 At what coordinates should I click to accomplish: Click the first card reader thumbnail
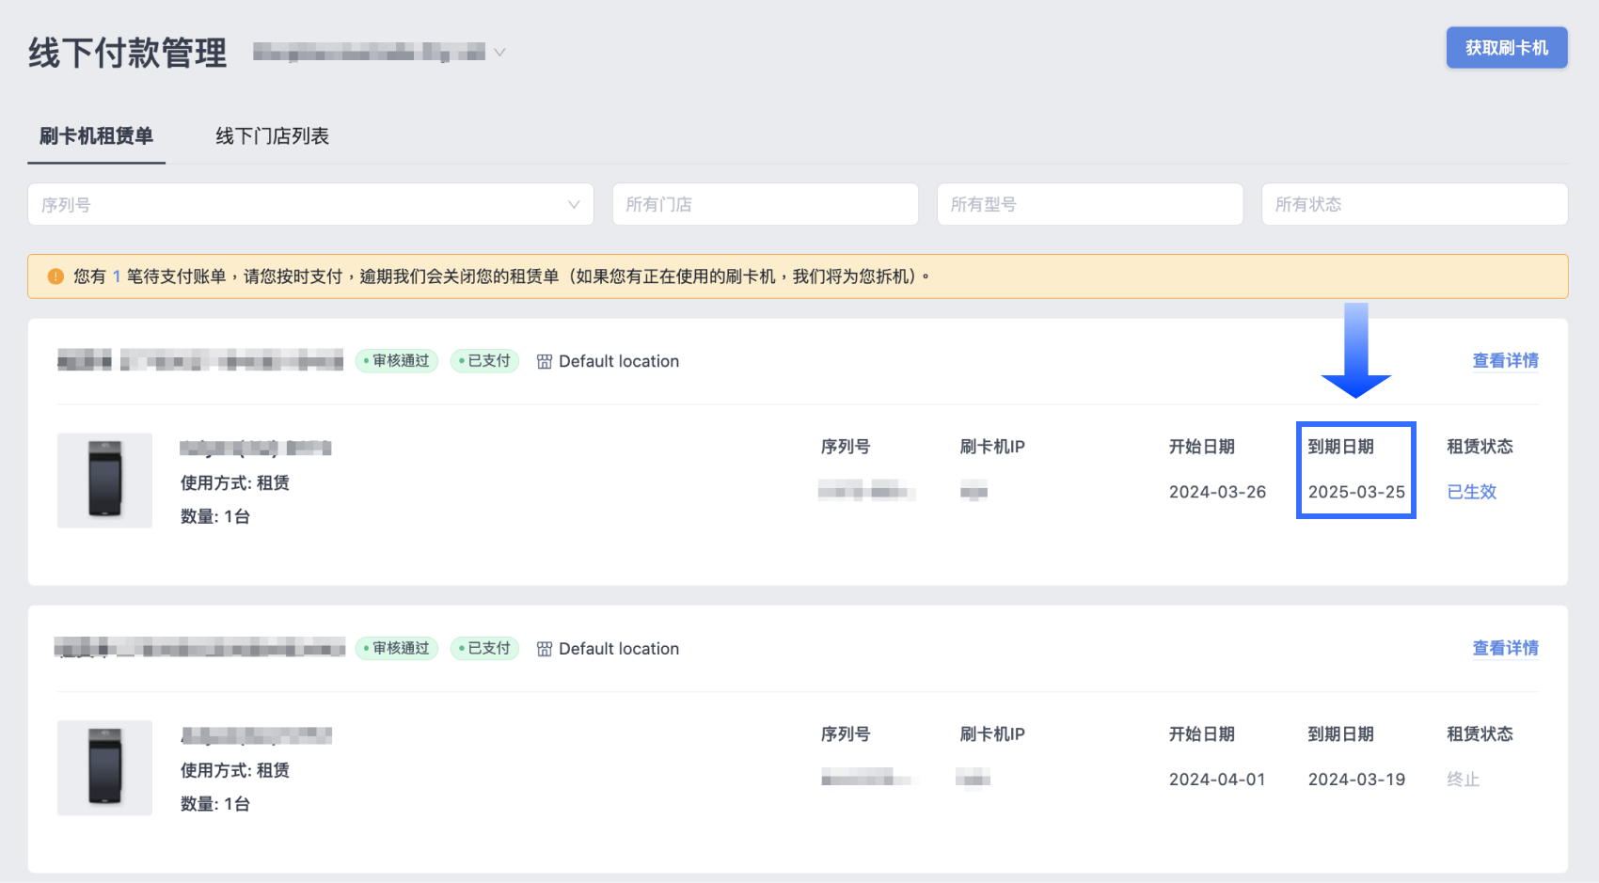click(104, 481)
